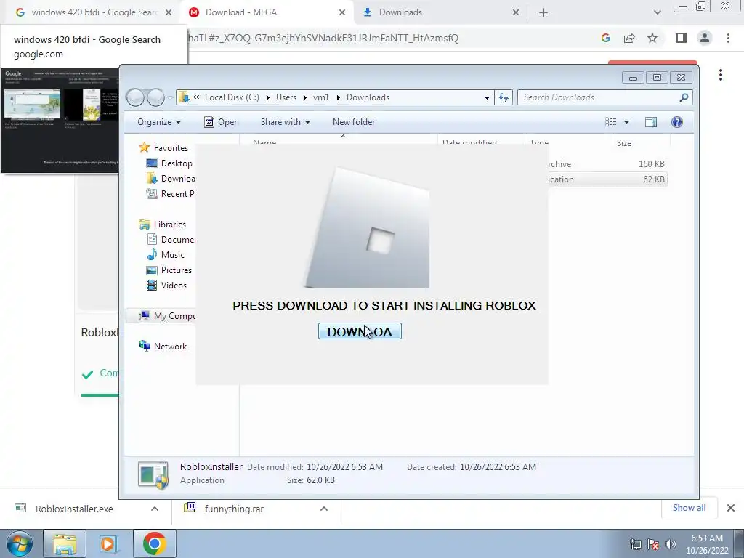Viewport: 744px width, 558px height.
Task: Open the view options dropdown arrow
Action: click(626, 122)
